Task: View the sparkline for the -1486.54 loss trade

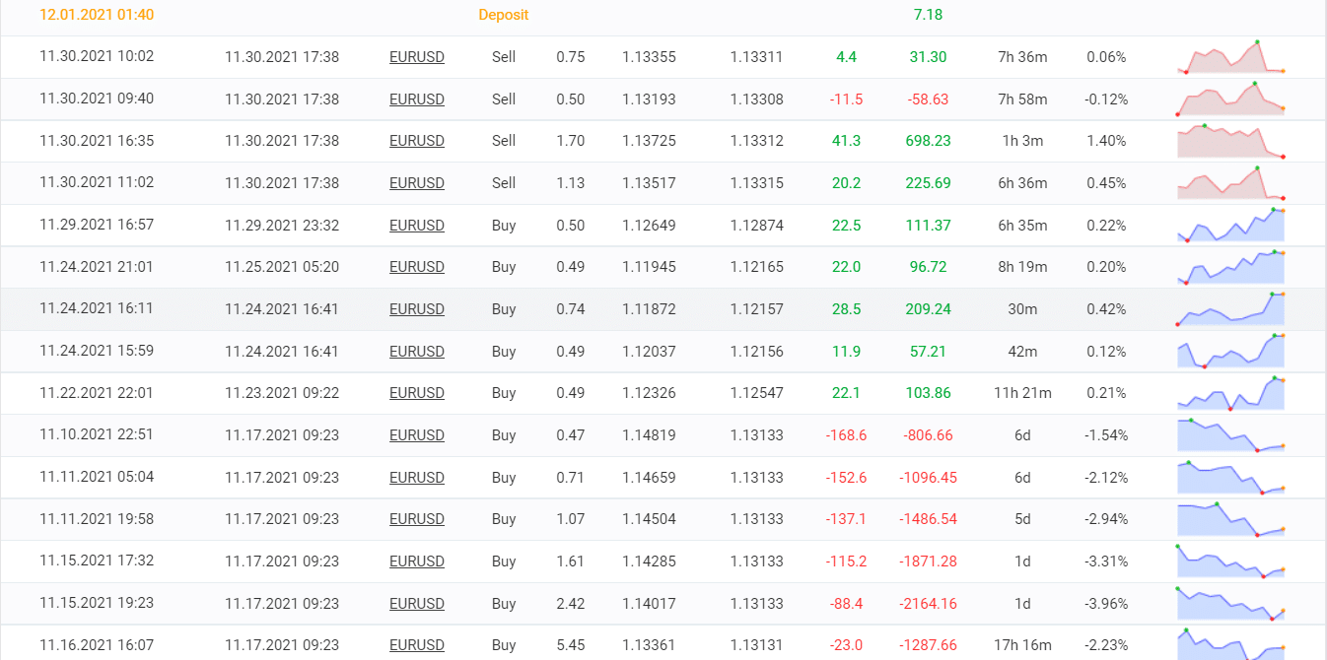Action: click(1230, 519)
